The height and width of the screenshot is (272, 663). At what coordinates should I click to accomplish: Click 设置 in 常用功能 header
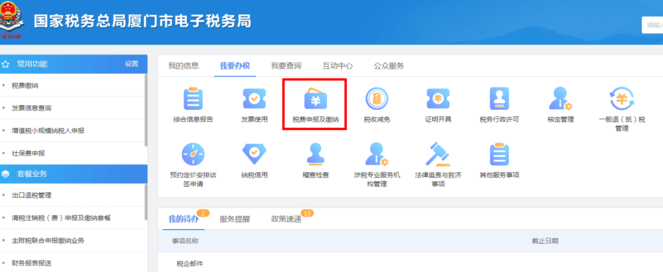point(131,64)
